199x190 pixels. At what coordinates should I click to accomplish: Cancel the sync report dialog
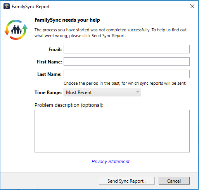[x=174, y=181]
